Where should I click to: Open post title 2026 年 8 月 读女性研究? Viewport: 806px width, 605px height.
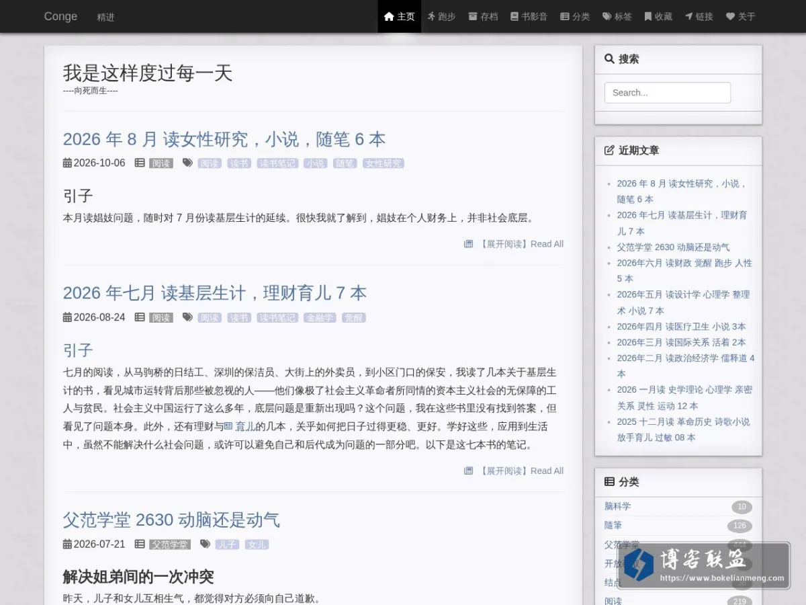[x=224, y=139]
